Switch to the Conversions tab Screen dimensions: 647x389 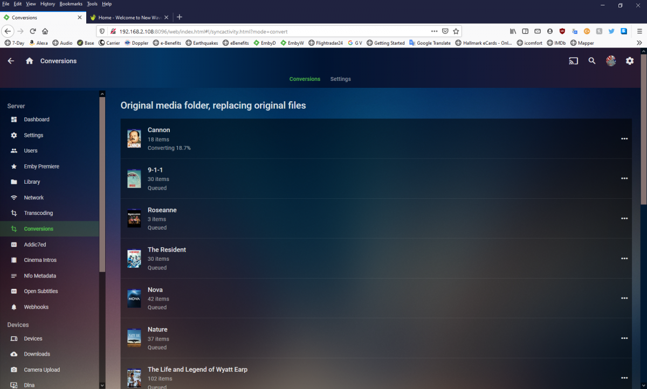(x=305, y=79)
